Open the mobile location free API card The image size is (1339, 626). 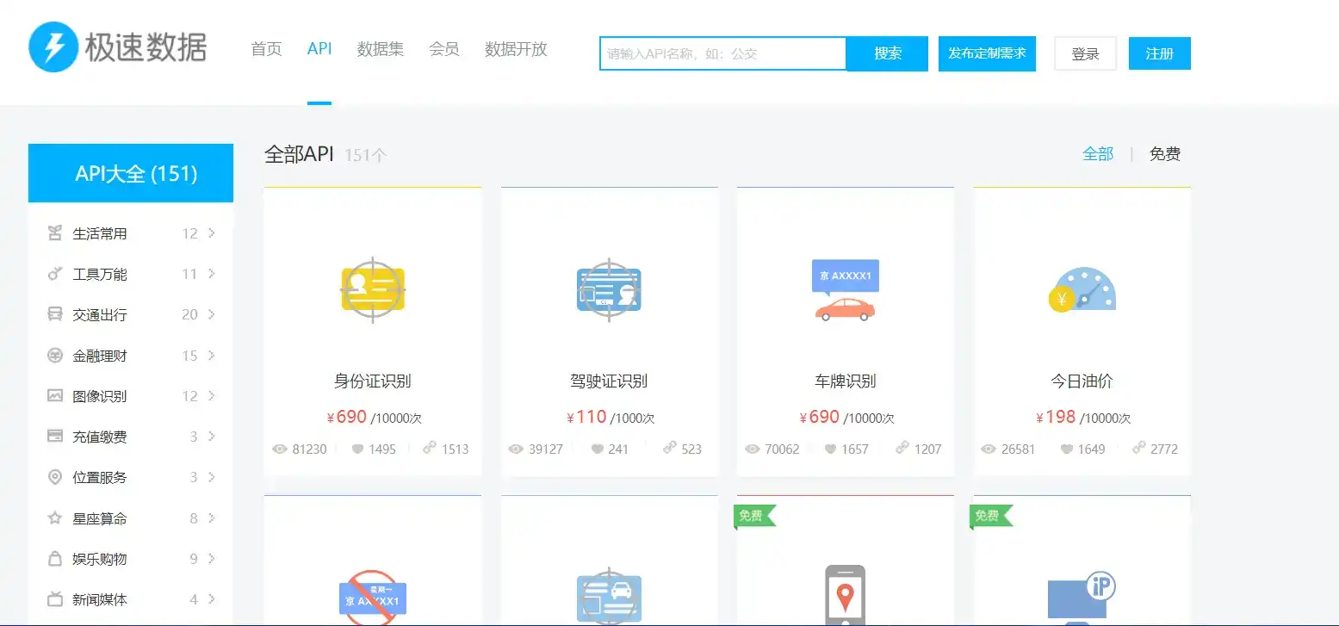(x=846, y=561)
